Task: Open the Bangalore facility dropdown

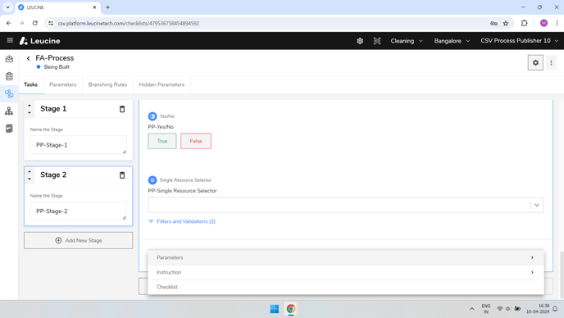Action: click(x=452, y=41)
